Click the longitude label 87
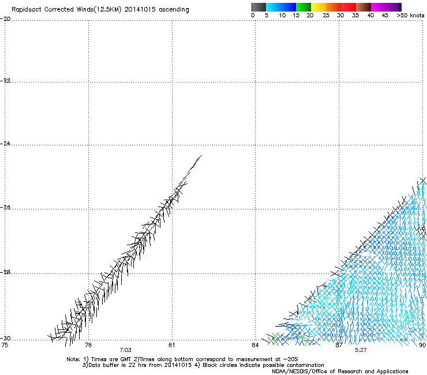 pyautogui.click(x=339, y=345)
